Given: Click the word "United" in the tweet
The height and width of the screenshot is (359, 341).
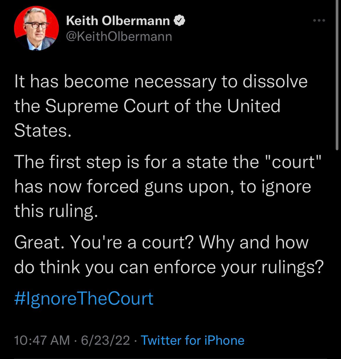Looking at the screenshot, I should [254, 106].
